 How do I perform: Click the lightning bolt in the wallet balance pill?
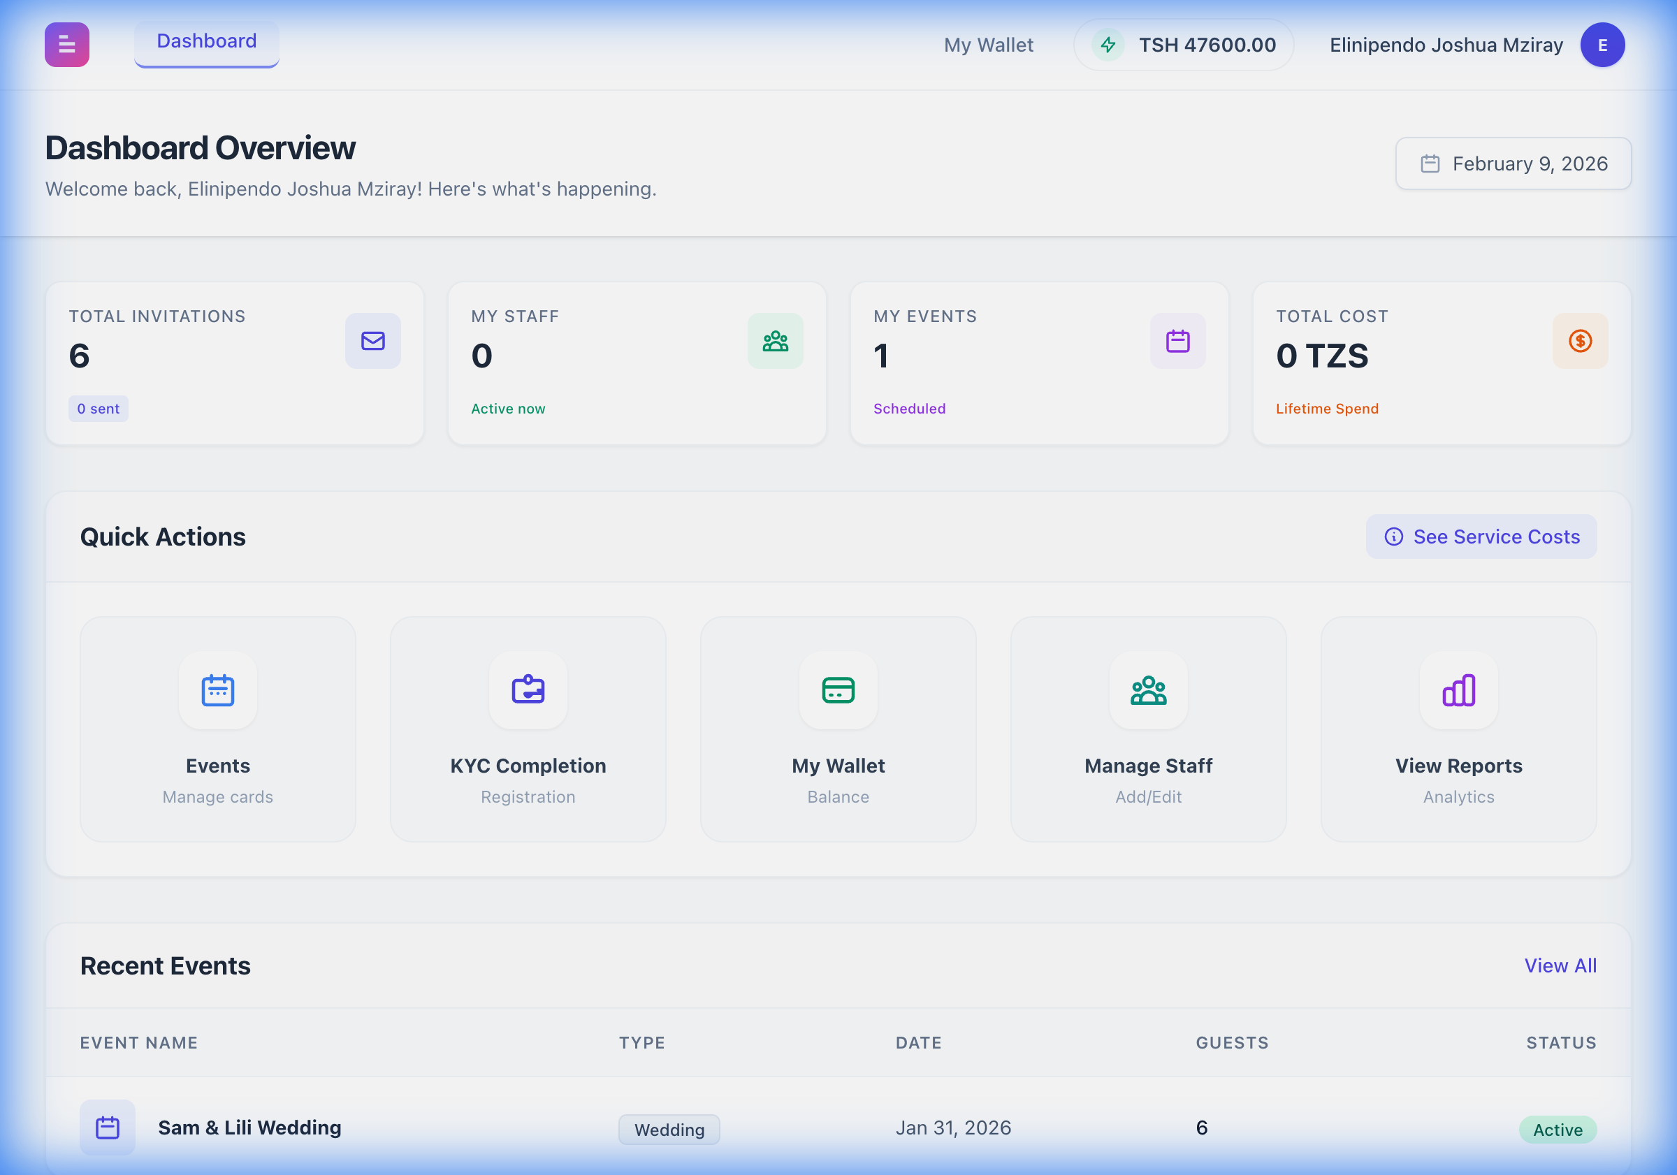[x=1108, y=45]
